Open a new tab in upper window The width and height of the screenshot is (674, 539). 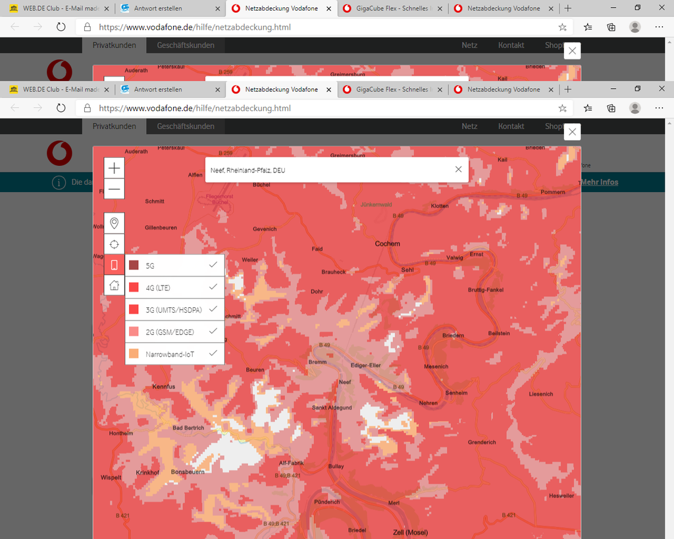[568, 8]
